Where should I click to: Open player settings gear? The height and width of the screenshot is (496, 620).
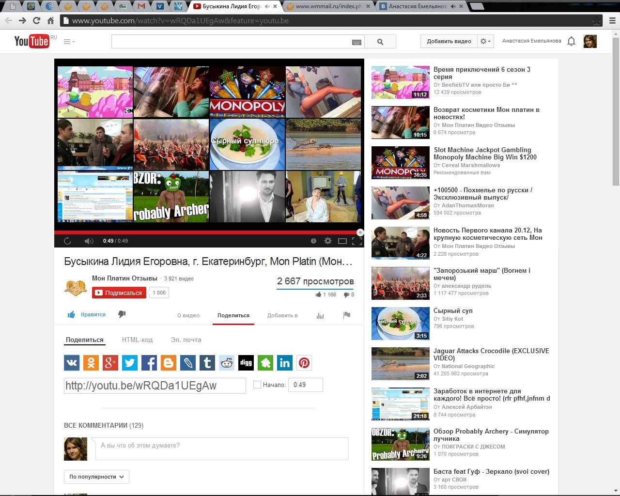[328, 241]
